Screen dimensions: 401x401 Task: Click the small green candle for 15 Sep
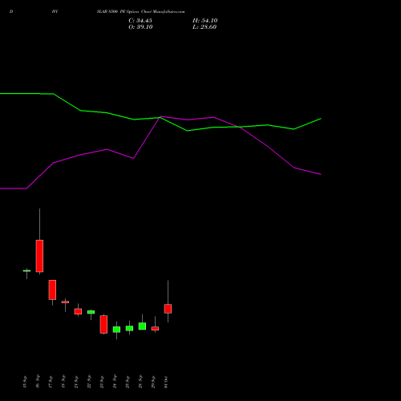26,271
